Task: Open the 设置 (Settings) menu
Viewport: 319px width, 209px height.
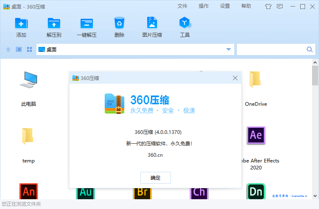Action: tap(225, 6)
